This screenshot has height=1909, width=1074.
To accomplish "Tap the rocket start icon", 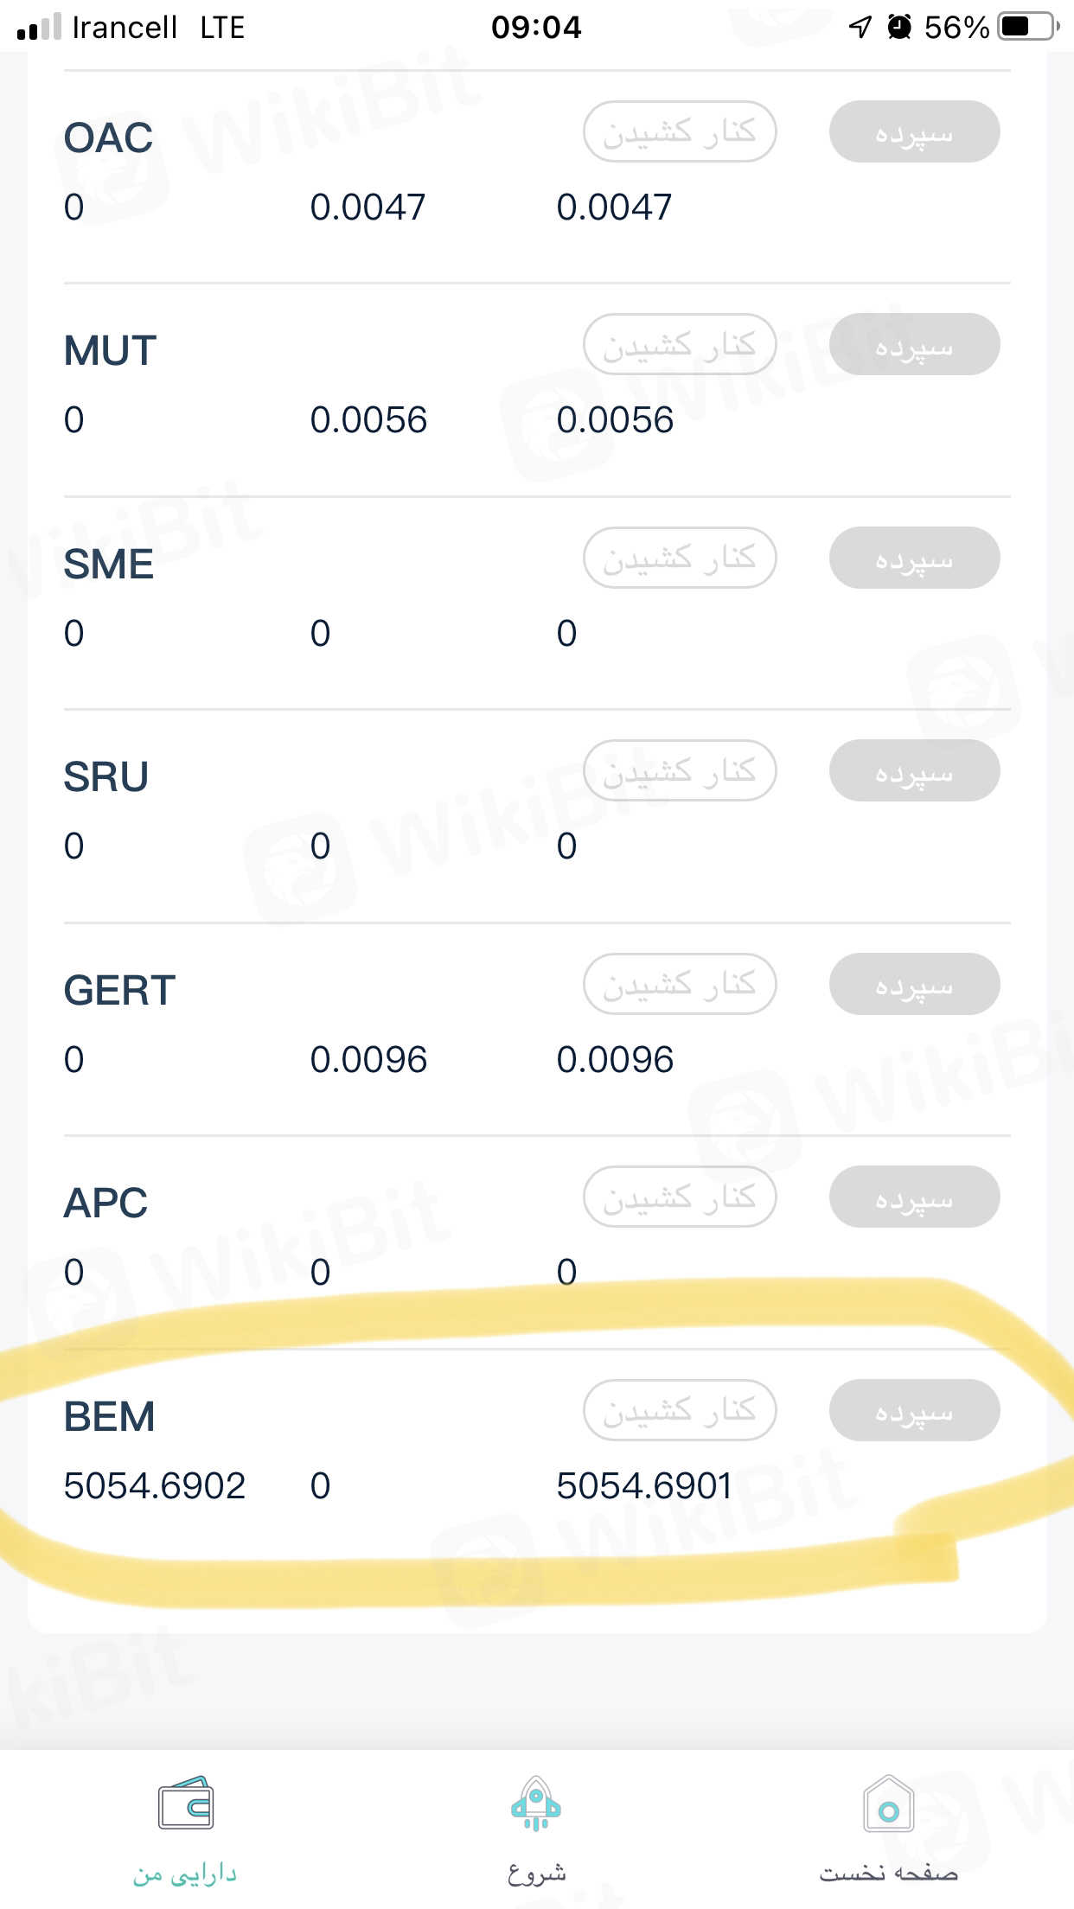I will click(x=536, y=1804).
